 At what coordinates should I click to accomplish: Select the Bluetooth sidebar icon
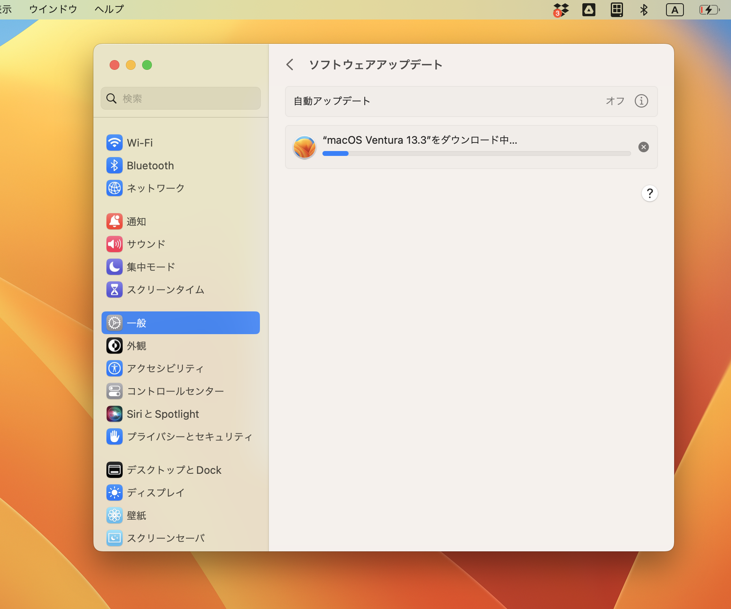[x=115, y=166]
